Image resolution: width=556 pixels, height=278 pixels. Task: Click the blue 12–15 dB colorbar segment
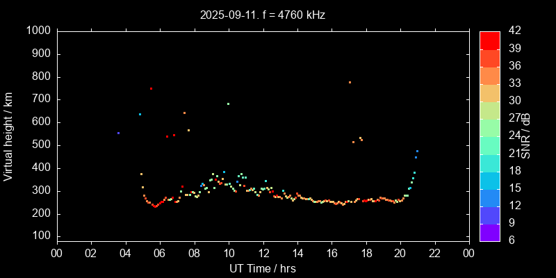click(x=490, y=197)
